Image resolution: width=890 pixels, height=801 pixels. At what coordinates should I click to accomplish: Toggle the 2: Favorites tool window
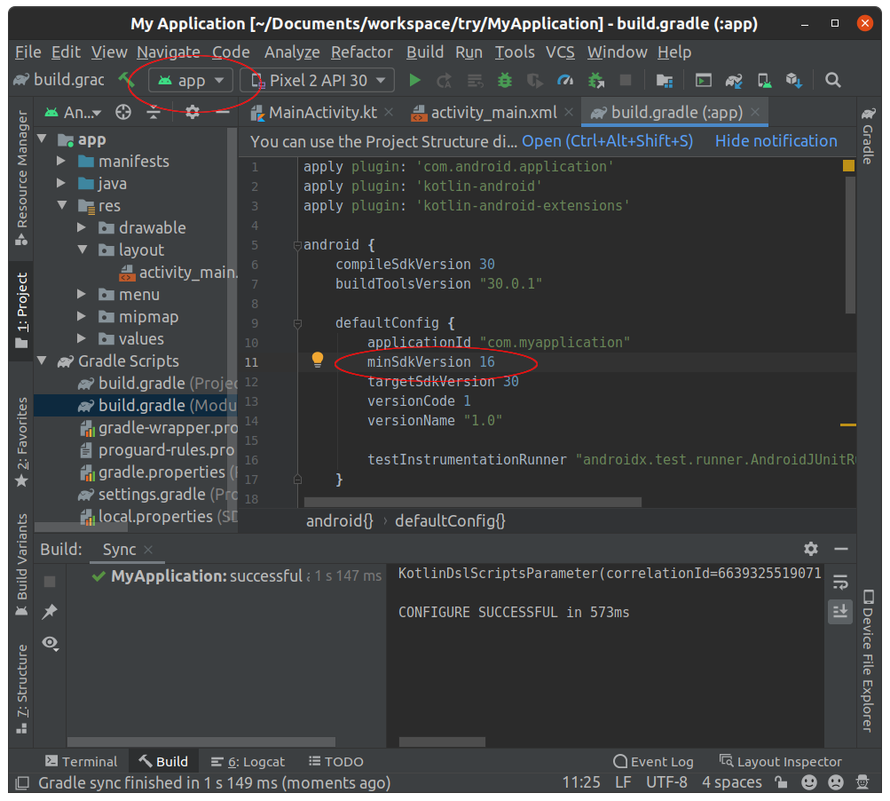(x=21, y=442)
